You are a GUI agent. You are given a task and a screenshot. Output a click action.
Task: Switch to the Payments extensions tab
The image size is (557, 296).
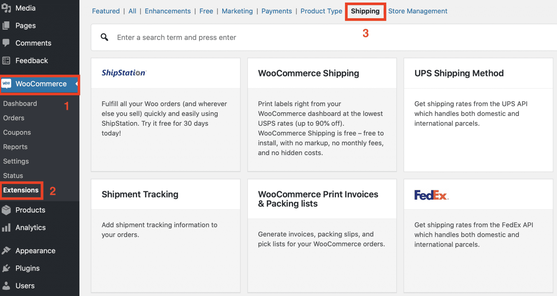tap(276, 11)
